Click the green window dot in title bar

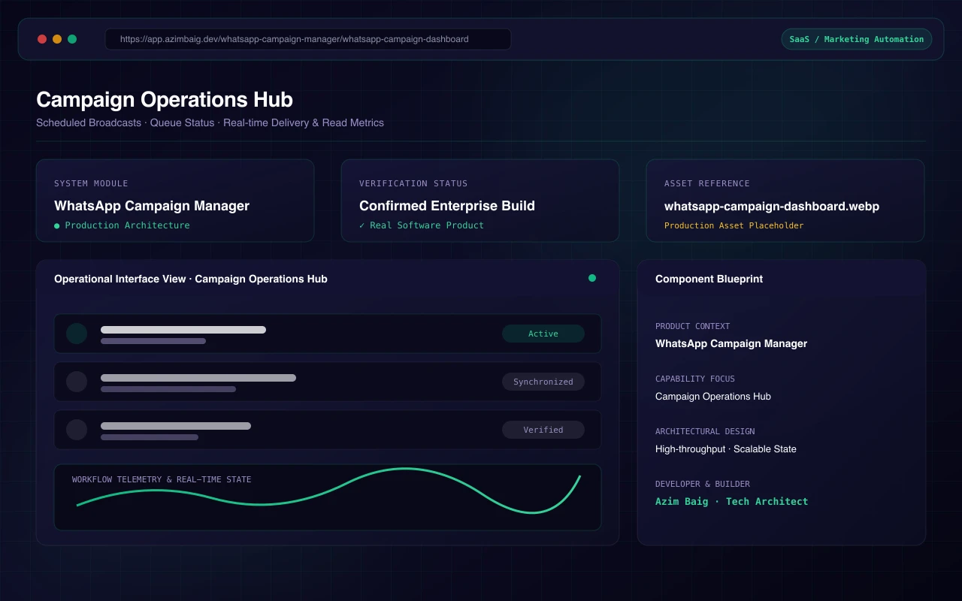click(x=72, y=39)
